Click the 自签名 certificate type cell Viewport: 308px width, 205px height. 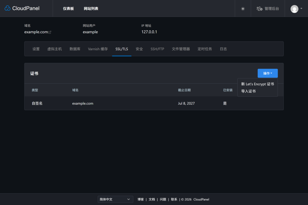pyautogui.click(x=37, y=104)
